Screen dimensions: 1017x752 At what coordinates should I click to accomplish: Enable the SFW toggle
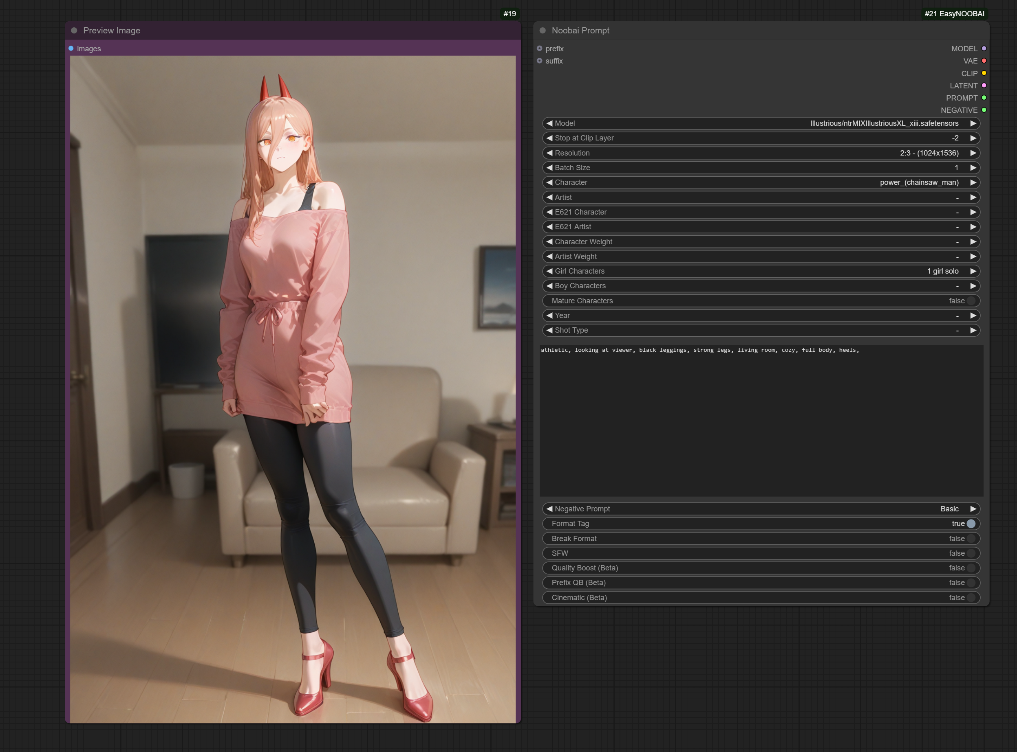(x=971, y=553)
